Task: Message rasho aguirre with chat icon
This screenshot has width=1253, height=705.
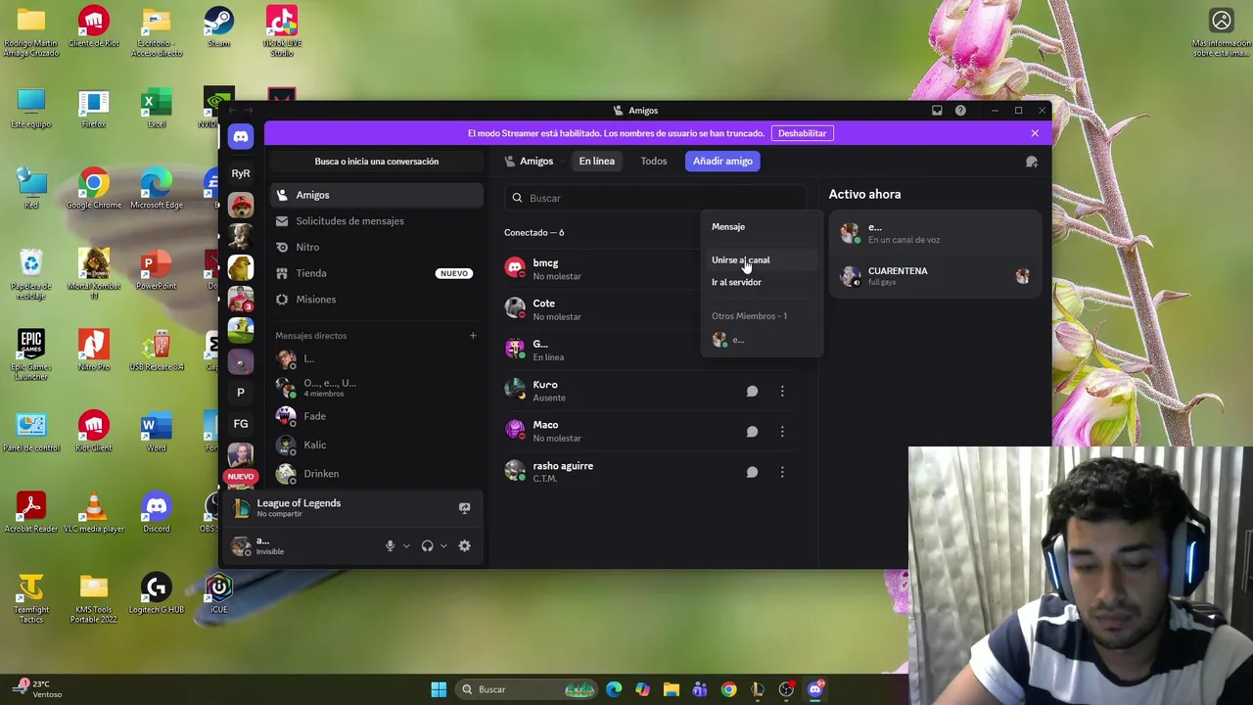Action: pos(752,472)
